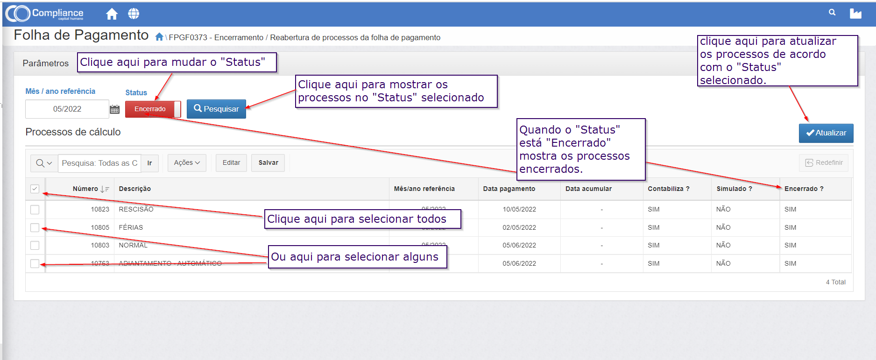876x360 pixels.
Task: Click the Salvar button
Action: (x=268, y=162)
